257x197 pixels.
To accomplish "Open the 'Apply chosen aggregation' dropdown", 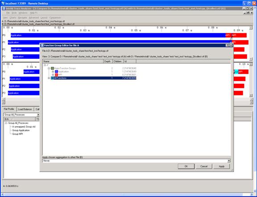I will [x=229, y=161].
